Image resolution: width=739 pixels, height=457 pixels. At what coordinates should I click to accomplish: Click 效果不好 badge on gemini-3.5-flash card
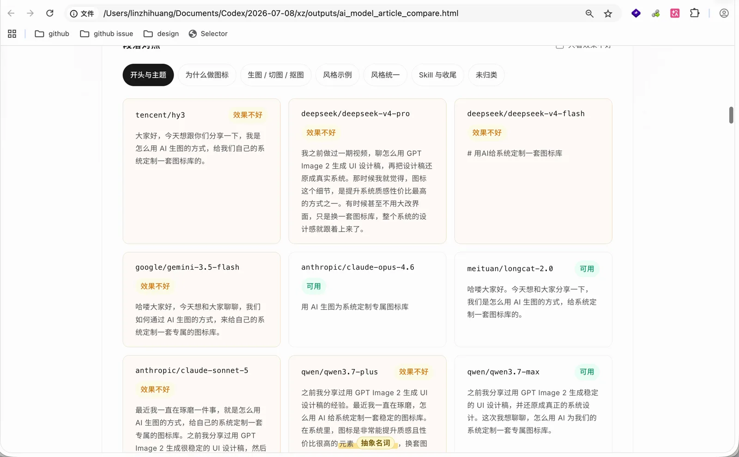[155, 286]
